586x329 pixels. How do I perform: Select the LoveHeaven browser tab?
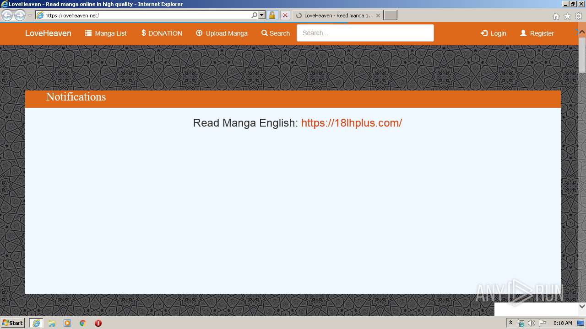point(337,15)
